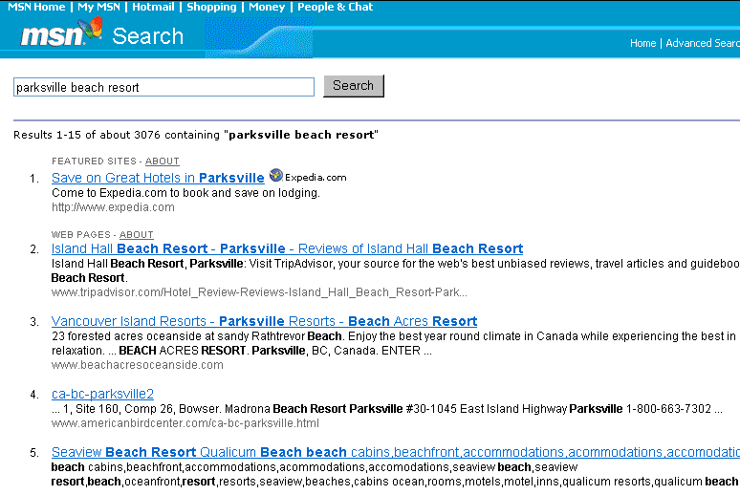The width and height of the screenshot is (740, 495).
Task: Click ABOUT next to Featured Sites
Action: pyautogui.click(x=162, y=161)
